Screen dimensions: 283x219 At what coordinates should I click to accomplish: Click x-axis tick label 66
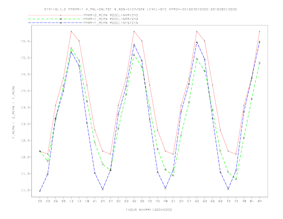pos(213,201)
